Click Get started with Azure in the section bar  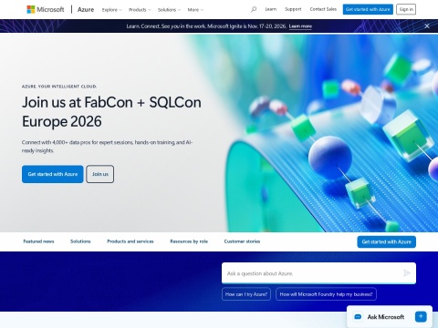386,241
